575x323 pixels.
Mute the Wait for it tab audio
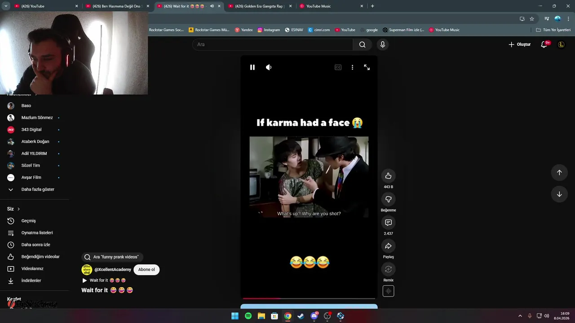click(x=212, y=6)
